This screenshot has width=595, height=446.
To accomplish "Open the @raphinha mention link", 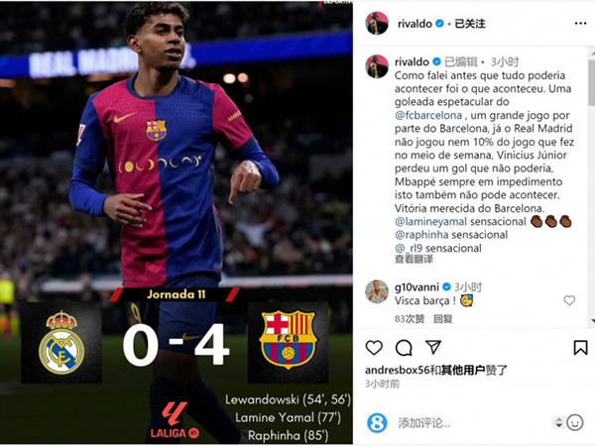I will pyautogui.click(x=421, y=235).
